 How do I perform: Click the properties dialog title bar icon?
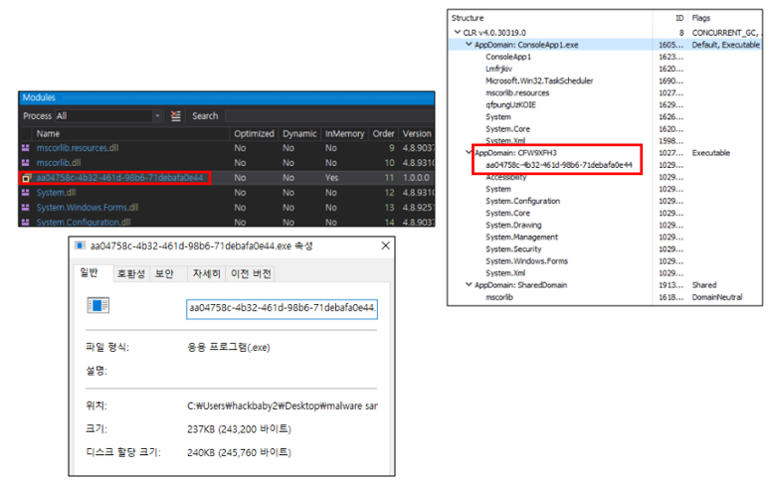tap(80, 245)
